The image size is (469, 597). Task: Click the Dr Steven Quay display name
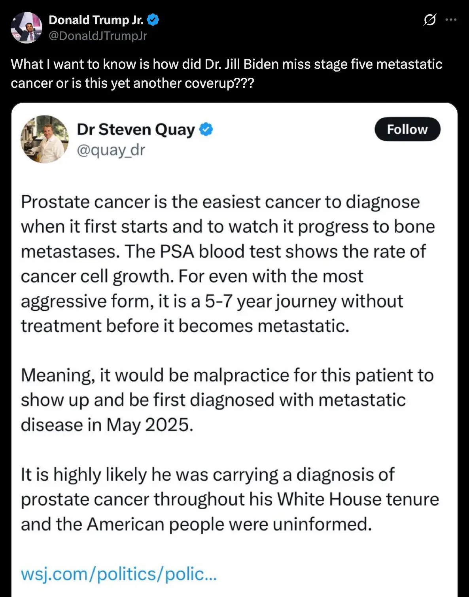(136, 129)
